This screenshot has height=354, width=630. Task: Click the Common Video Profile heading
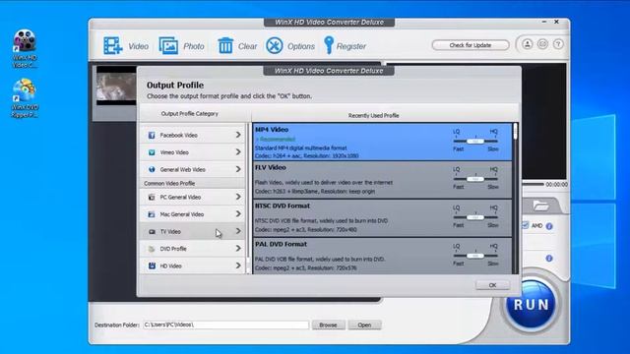coord(169,184)
